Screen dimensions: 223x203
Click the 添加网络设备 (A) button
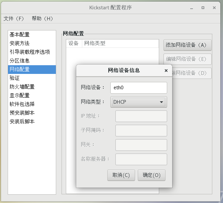coord(188,45)
